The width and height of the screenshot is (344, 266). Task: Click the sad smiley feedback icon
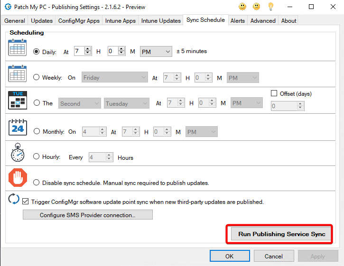click(x=256, y=7)
